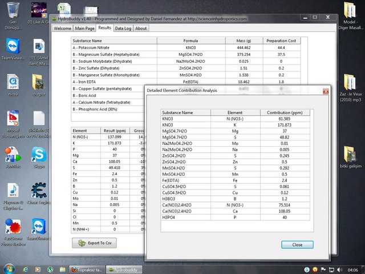Select 'B - Copper Sulfate (pentahydrate)' row
Viewport: 365px width, 274px height.
(x=108, y=89)
